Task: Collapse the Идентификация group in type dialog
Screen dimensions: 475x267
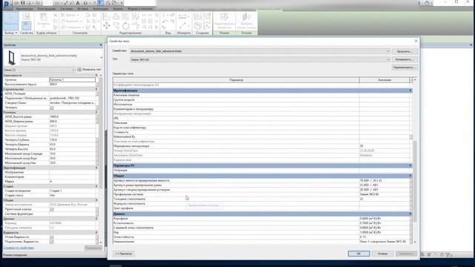Action: [x=410, y=90]
